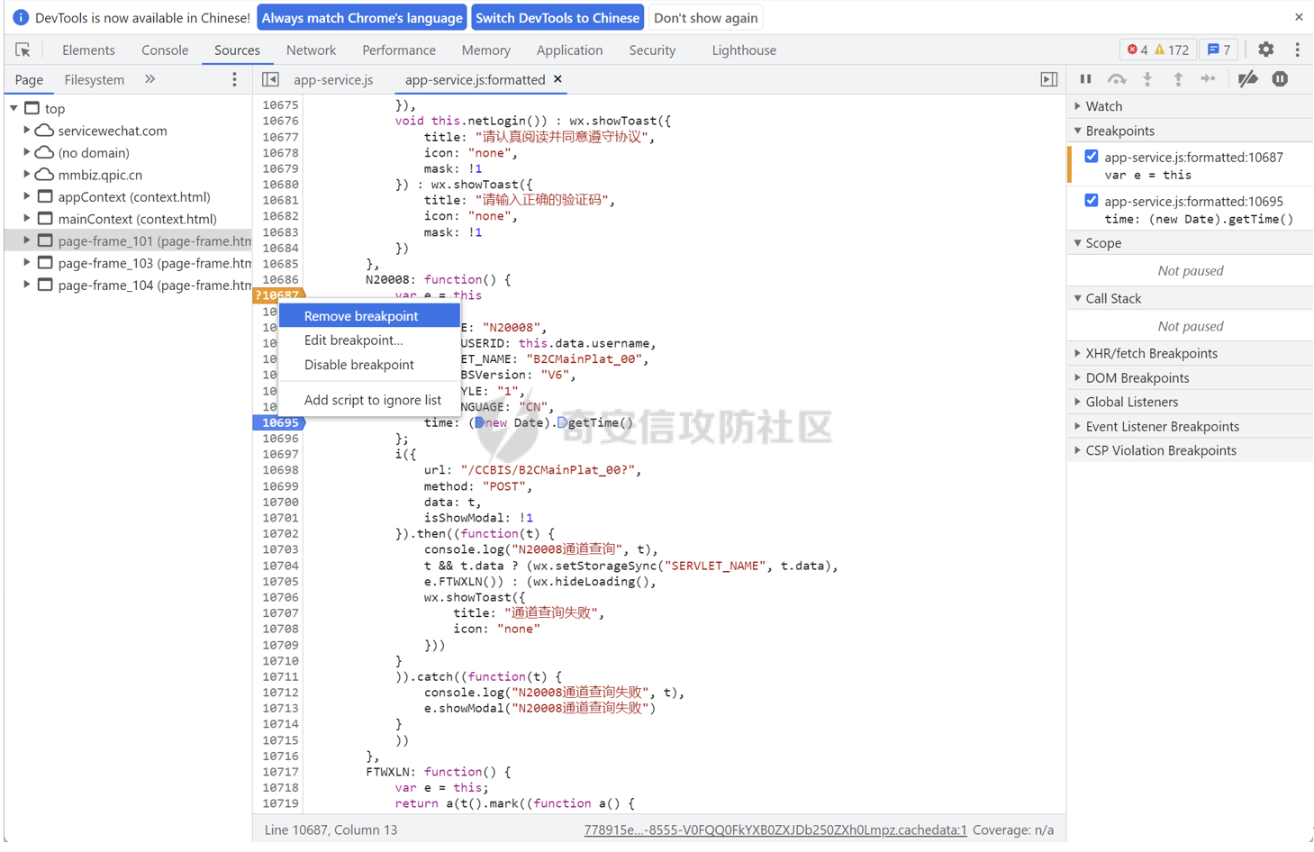Collapse the top frame tree node

14,108
